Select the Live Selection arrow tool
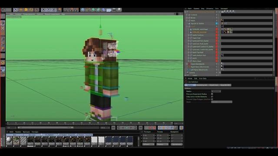Screen dimensions: 278x156 [x=16, y=10]
